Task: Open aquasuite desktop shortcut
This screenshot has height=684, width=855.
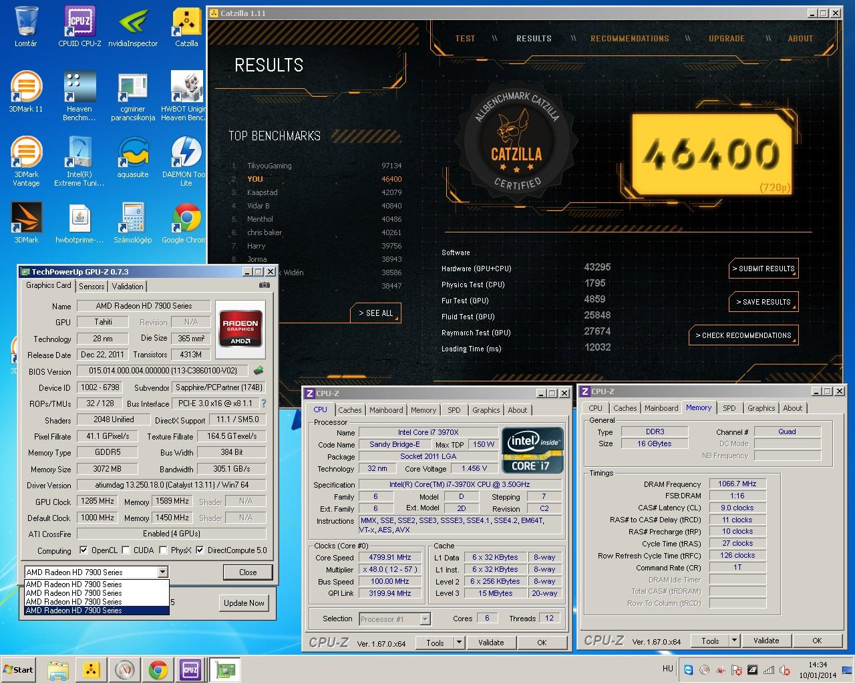Action: coord(133,158)
